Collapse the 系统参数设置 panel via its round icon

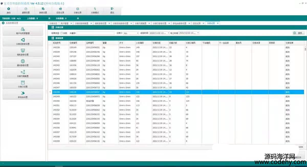click(3, 23)
